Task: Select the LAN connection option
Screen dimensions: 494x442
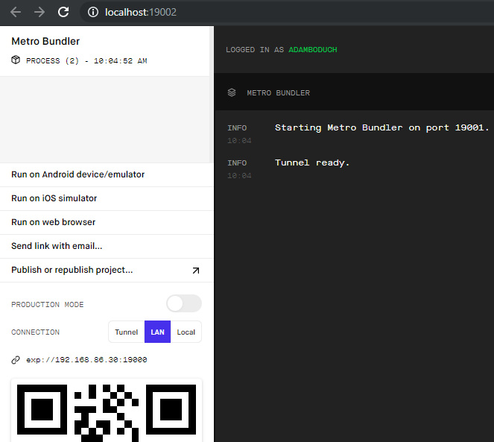Action: tap(157, 332)
